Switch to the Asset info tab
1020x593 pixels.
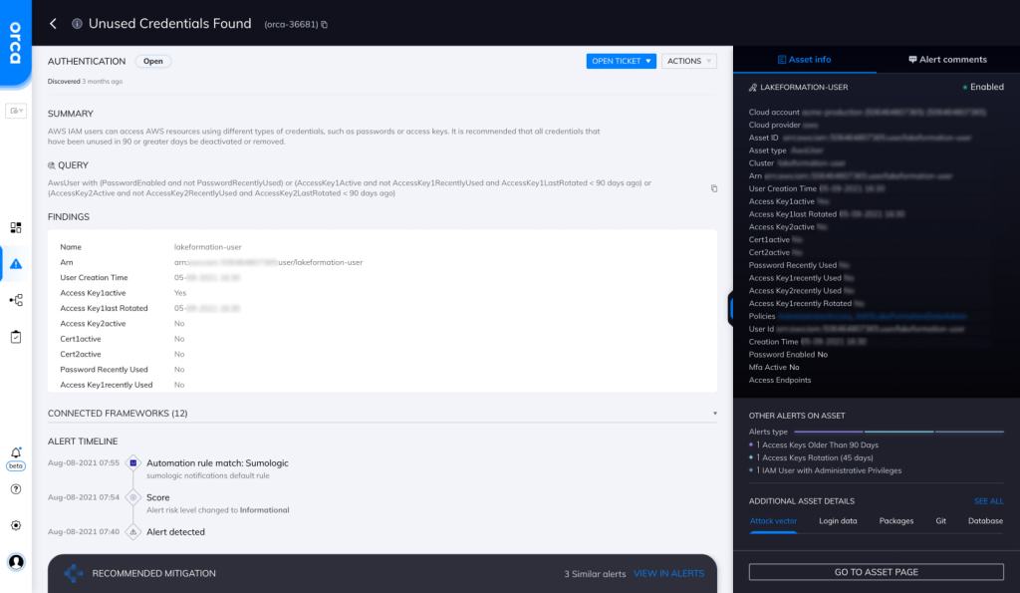pos(804,59)
